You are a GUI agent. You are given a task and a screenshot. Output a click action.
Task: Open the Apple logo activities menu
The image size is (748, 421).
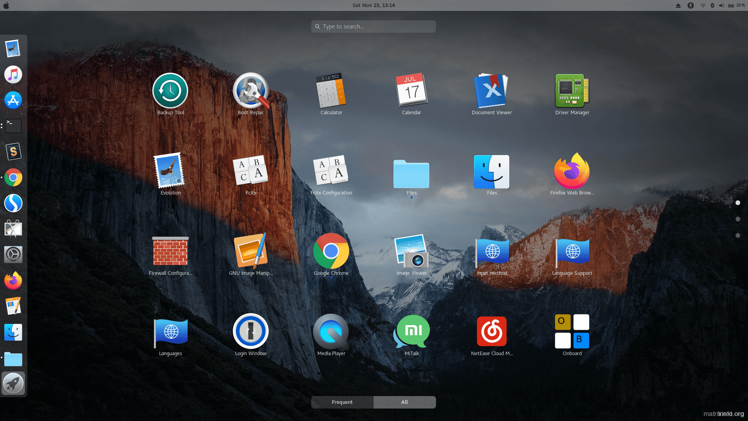[x=6, y=5]
